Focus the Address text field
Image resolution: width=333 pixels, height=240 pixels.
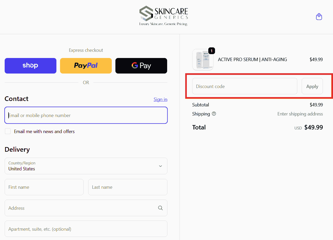coord(80,208)
